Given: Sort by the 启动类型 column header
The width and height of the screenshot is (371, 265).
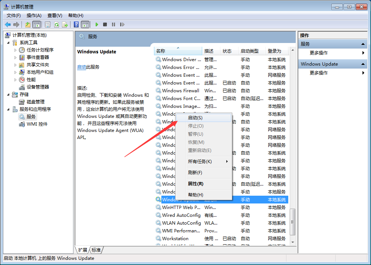Looking at the screenshot, I should [x=252, y=51].
